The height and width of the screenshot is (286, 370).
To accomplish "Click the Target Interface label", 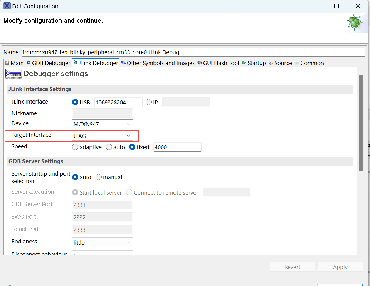I will [x=32, y=135].
